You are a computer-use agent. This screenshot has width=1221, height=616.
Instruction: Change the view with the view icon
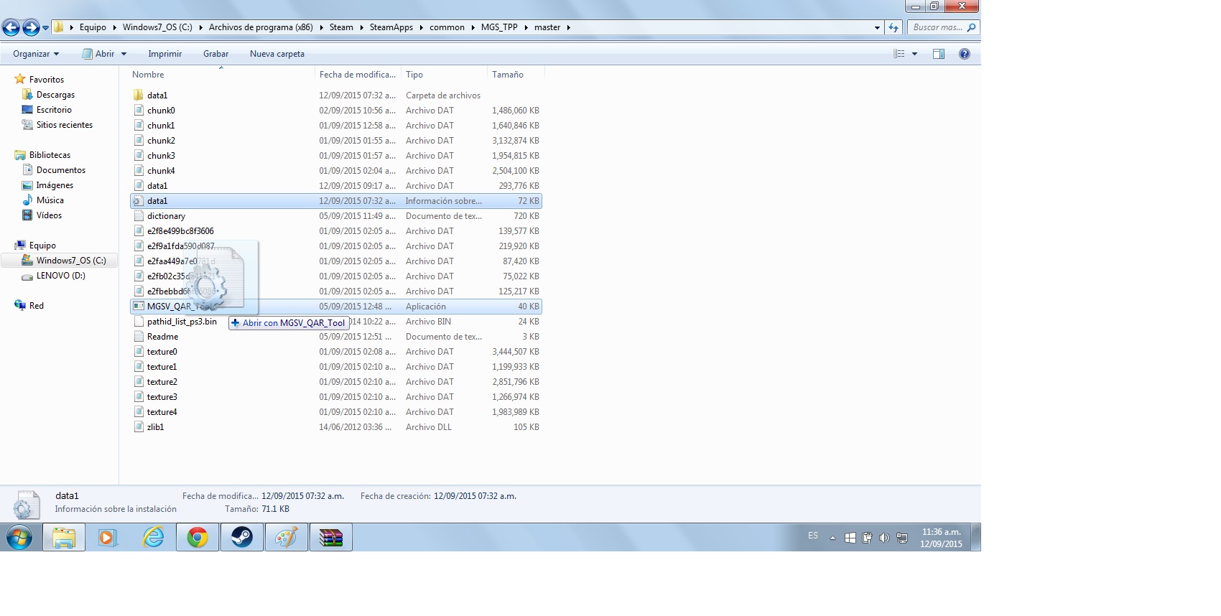click(x=899, y=54)
